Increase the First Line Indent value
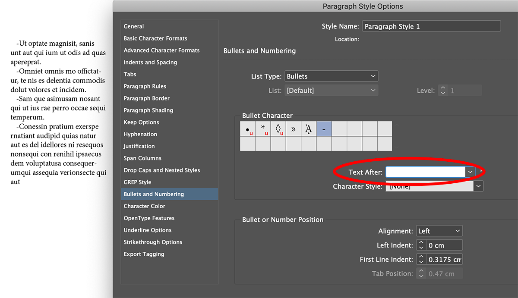 [421, 257]
